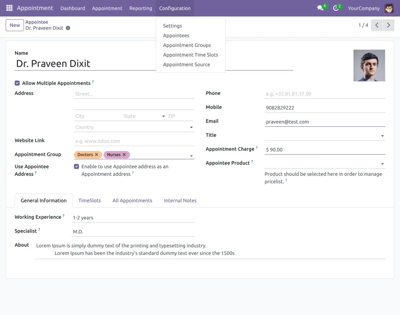Click the New button
The height and width of the screenshot is (315, 400).
coord(15,25)
